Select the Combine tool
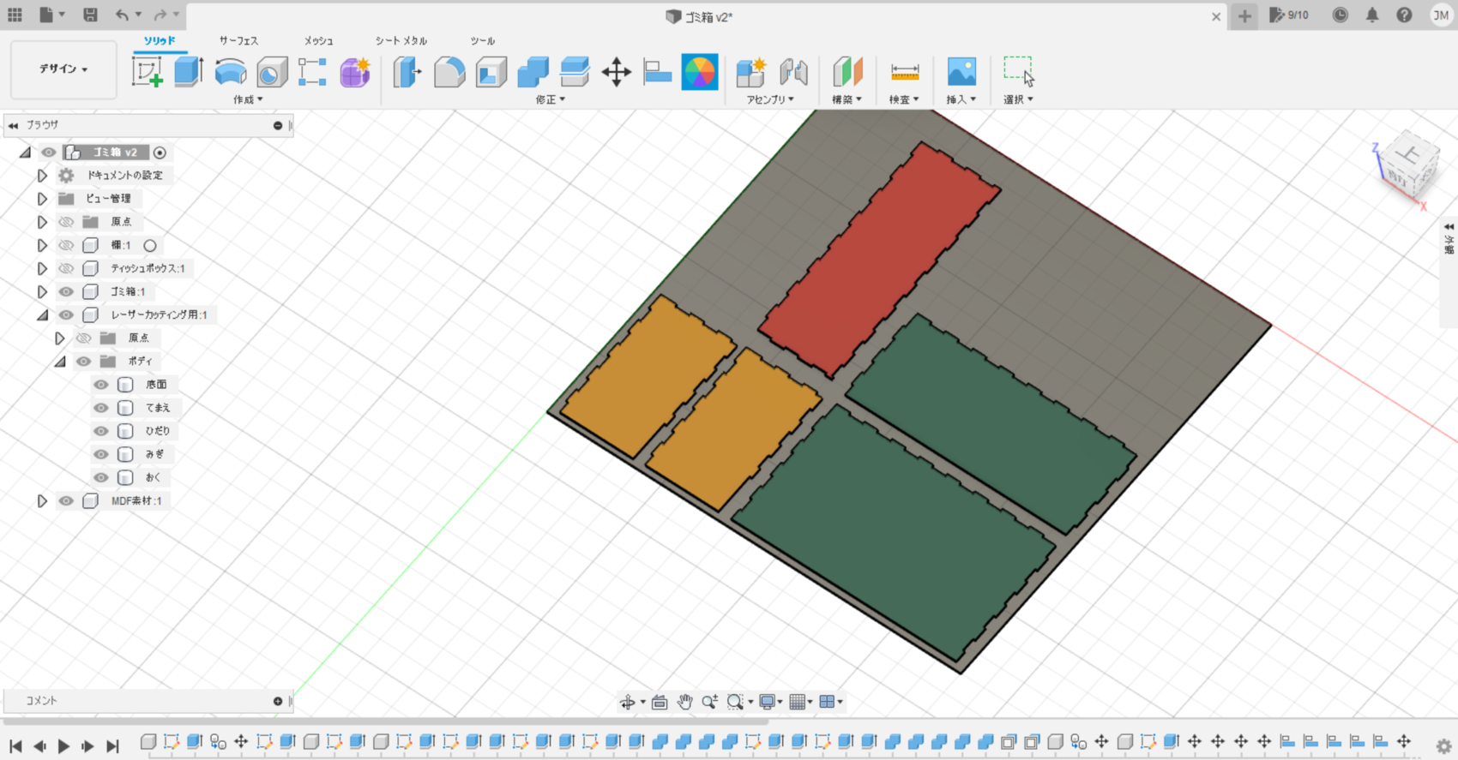Viewport: 1458px width, 760px height. coord(533,72)
